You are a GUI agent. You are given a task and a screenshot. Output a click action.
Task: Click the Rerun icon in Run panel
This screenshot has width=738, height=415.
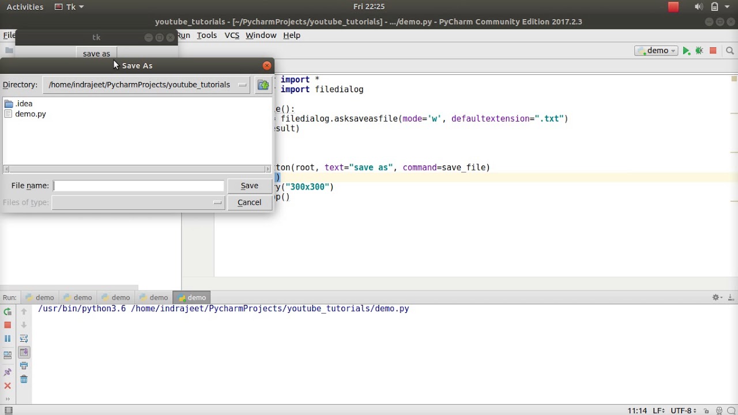click(7, 312)
